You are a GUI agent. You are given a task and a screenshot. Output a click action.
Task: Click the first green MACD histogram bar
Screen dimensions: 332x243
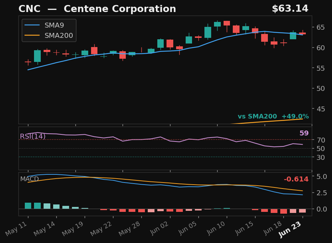click(28, 206)
